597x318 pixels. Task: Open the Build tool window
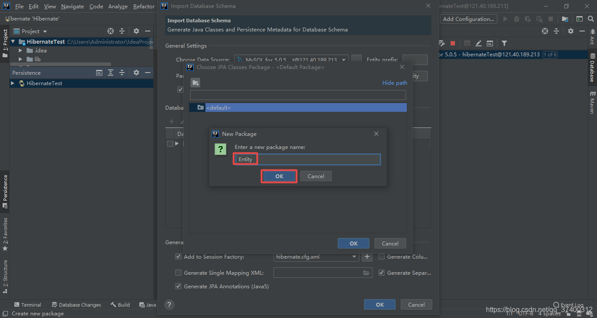120,304
